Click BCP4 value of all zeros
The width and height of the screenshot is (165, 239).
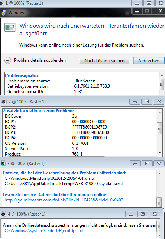(x=90, y=138)
